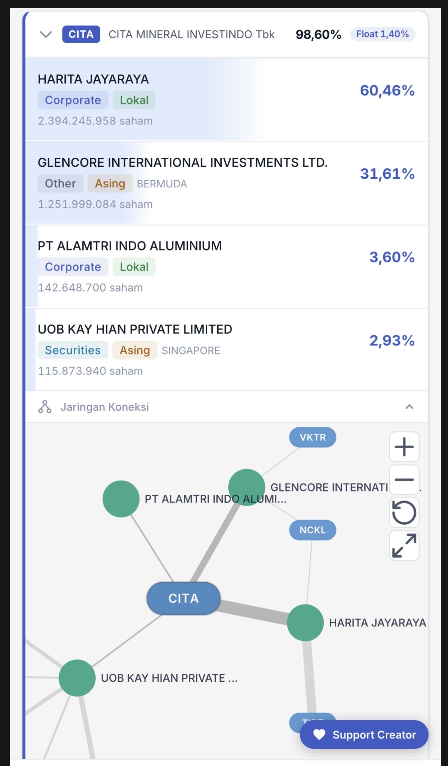Reset the network graph view
This screenshot has height=766, width=448.
(x=404, y=513)
